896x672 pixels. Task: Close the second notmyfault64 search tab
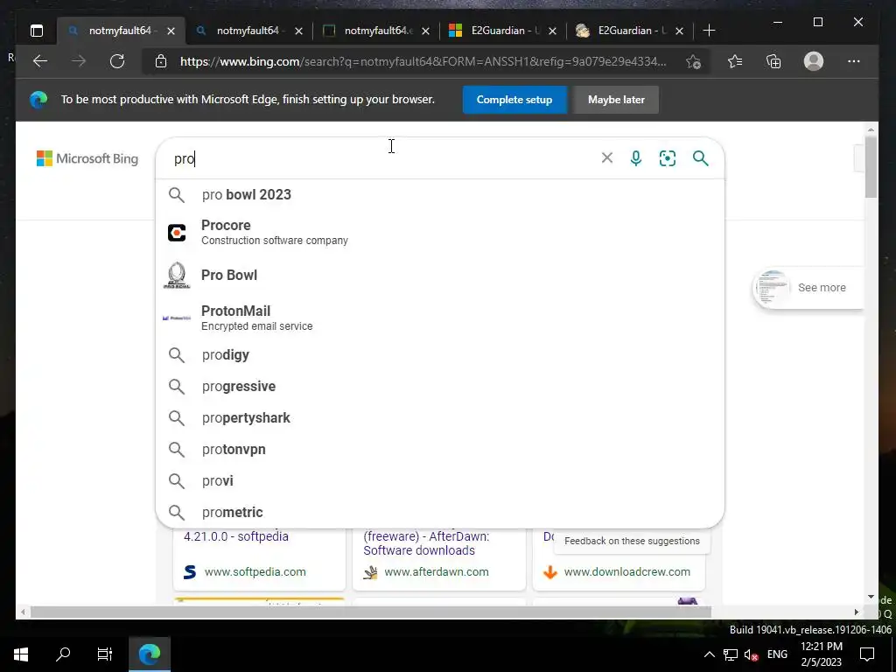tap(298, 31)
